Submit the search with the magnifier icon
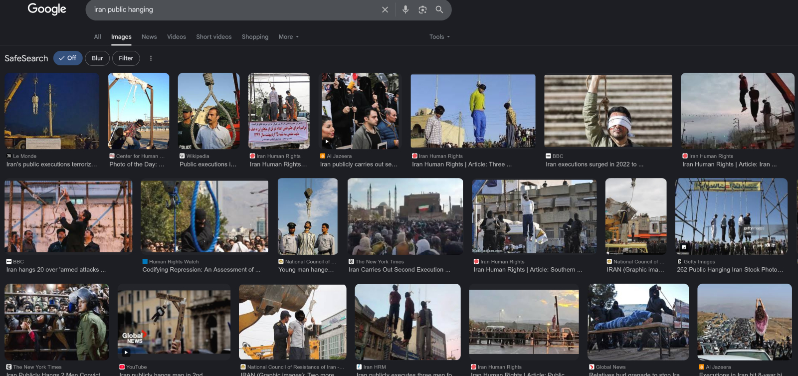The width and height of the screenshot is (798, 376). 439,9
